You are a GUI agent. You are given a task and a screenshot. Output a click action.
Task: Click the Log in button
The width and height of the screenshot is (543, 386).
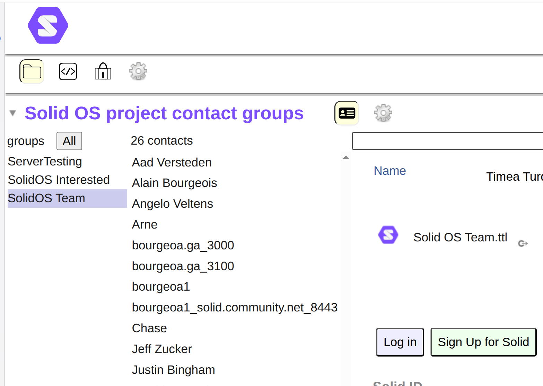pyautogui.click(x=400, y=342)
